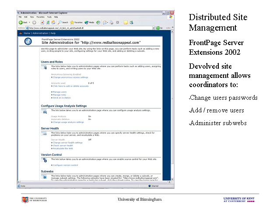
Task: Click the yellow Discuss note icon
Action: tap(126, 22)
